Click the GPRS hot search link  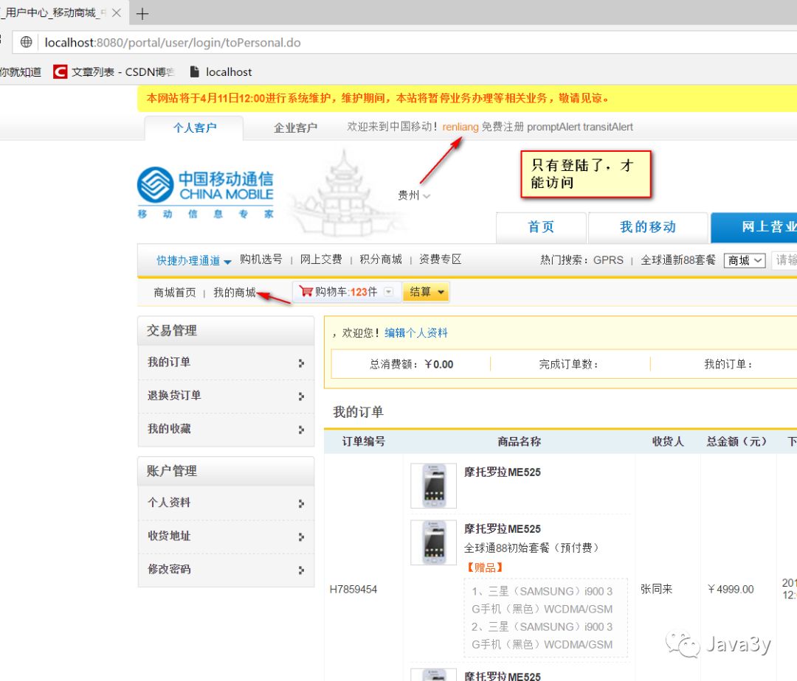[608, 260]
